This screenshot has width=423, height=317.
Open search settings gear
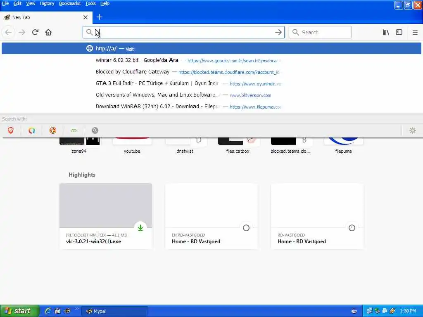pyautogui.click(x=413, y=130)
